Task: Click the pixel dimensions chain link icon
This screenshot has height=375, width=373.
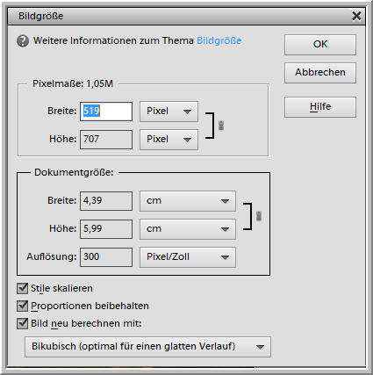Action: 221,126
